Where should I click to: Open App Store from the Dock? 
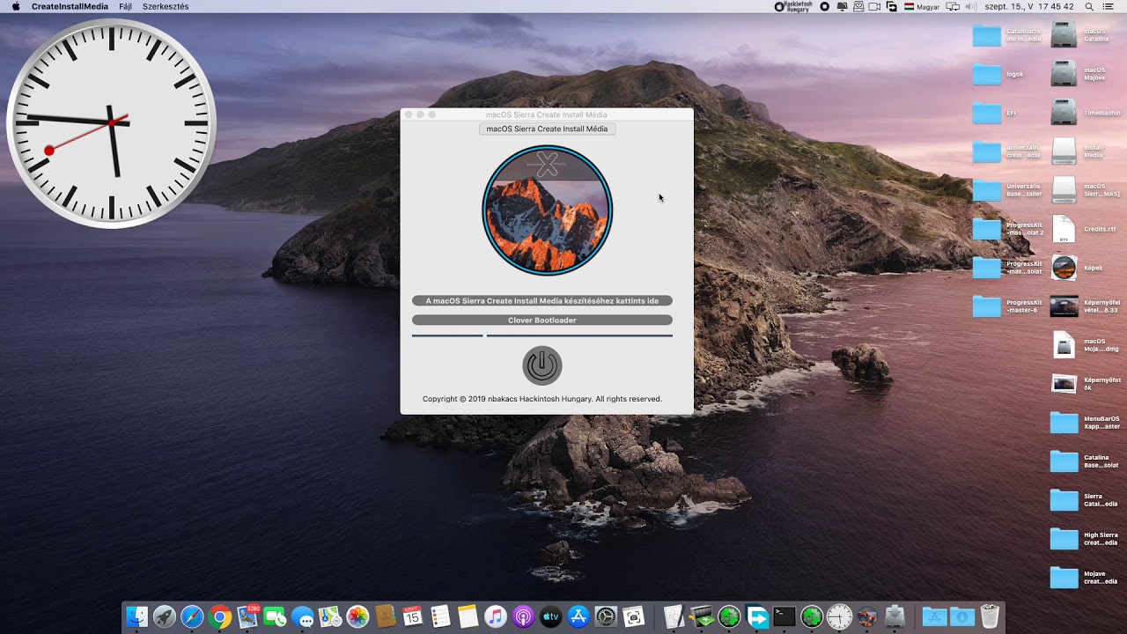(578, 617)
